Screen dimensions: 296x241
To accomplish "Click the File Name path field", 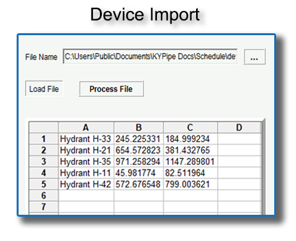I will tap(150, 56).
